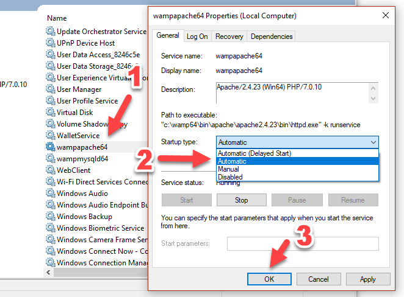
Task: Open the Startup type combo box
Action: (297, 142)
